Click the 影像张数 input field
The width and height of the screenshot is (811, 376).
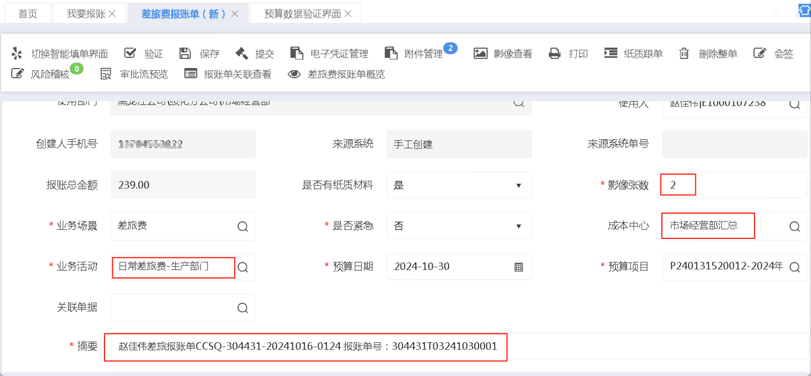(734, 185)
